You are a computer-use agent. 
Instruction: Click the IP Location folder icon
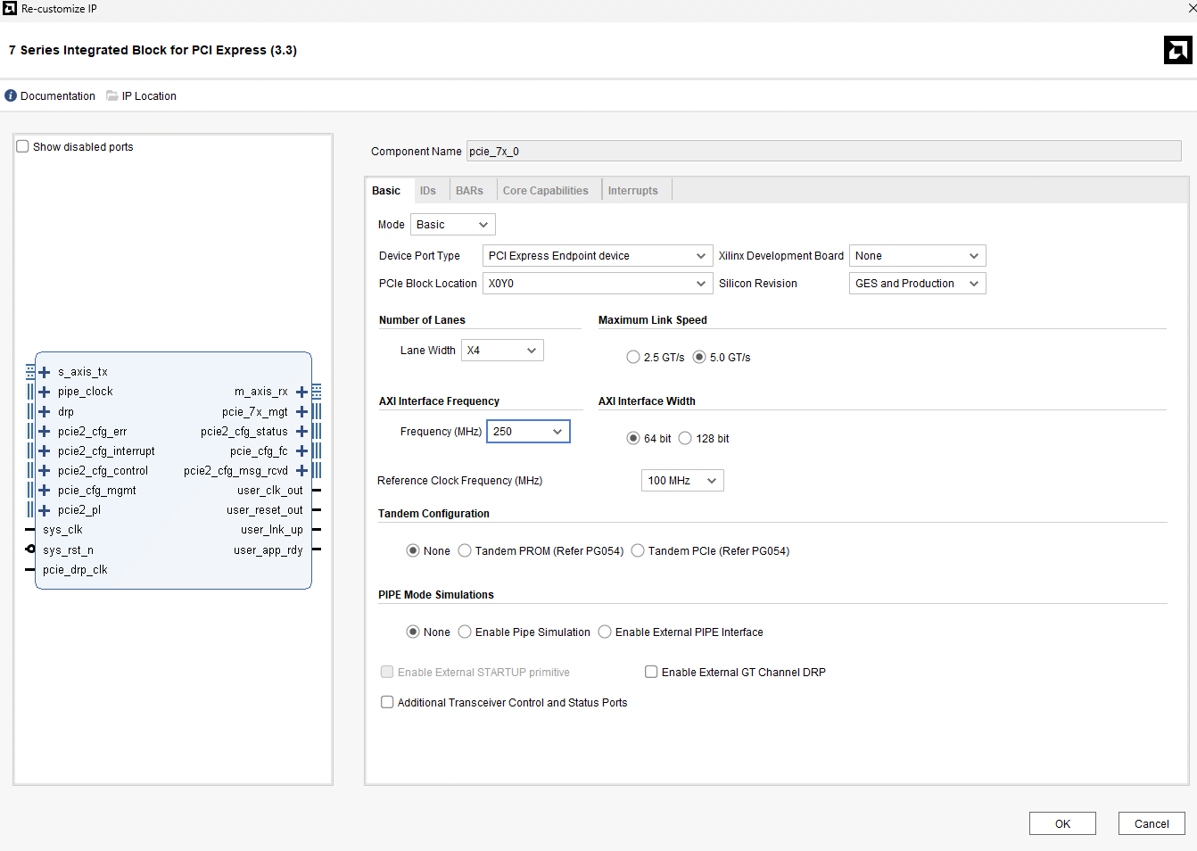(x=112, y=95)
